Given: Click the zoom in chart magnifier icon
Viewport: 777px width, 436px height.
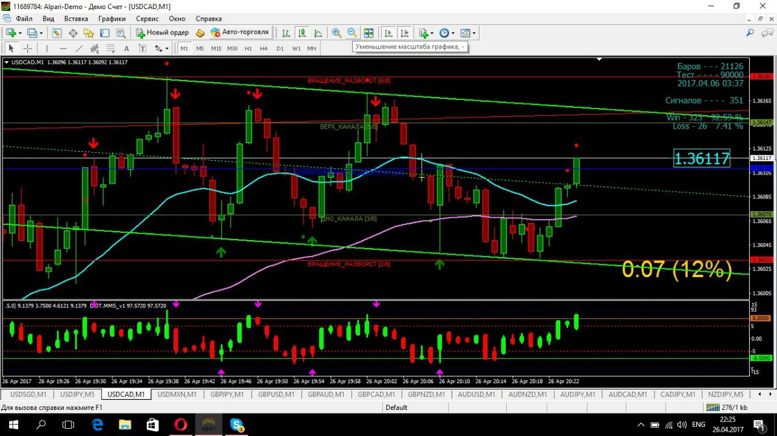Looking at the screenshot, I should [x=336, y=33].
